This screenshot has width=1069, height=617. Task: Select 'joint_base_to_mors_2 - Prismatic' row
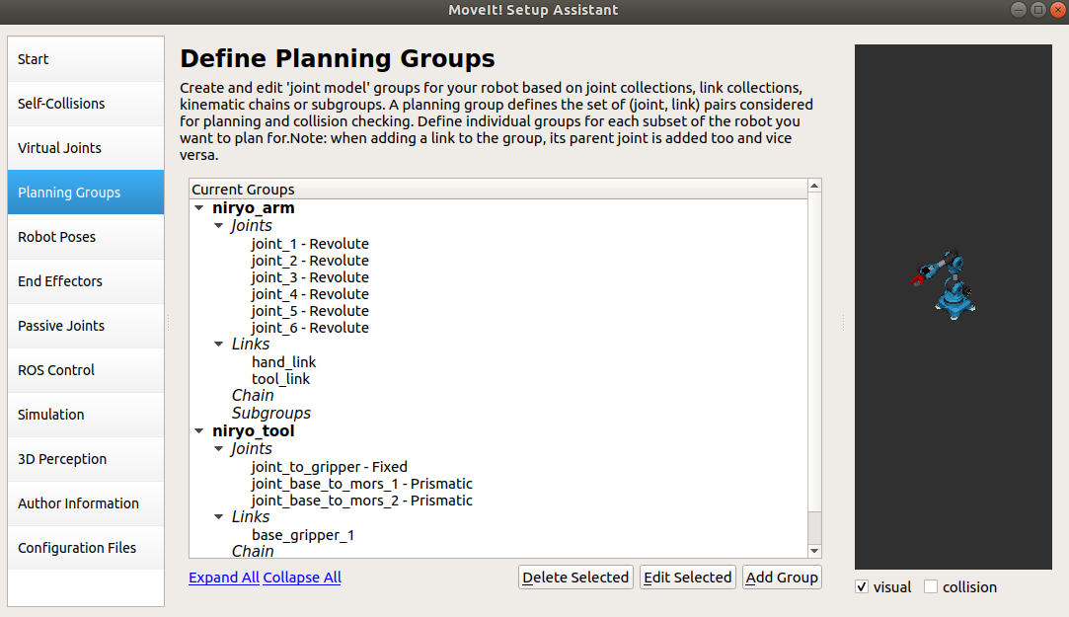point(361,501)
